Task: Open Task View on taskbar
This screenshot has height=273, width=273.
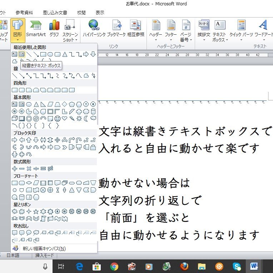Action: [61, 266]
